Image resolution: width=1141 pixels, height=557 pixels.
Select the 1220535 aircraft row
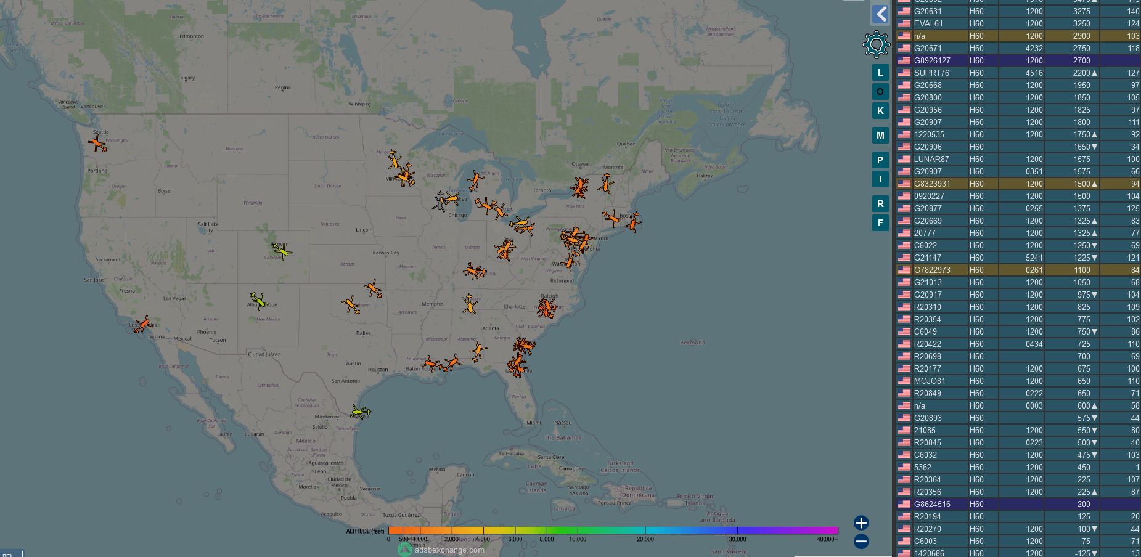point(1018,134)
